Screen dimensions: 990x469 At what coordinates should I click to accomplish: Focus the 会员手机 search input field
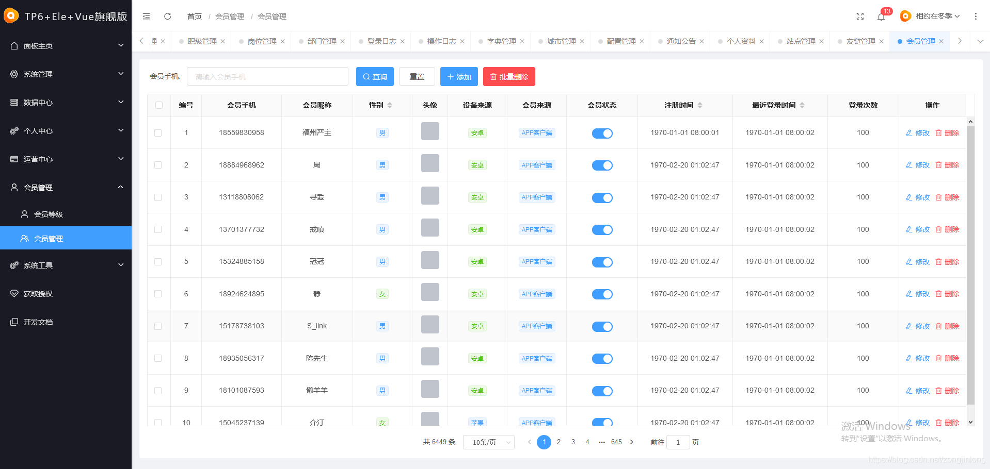coord(267,77)
